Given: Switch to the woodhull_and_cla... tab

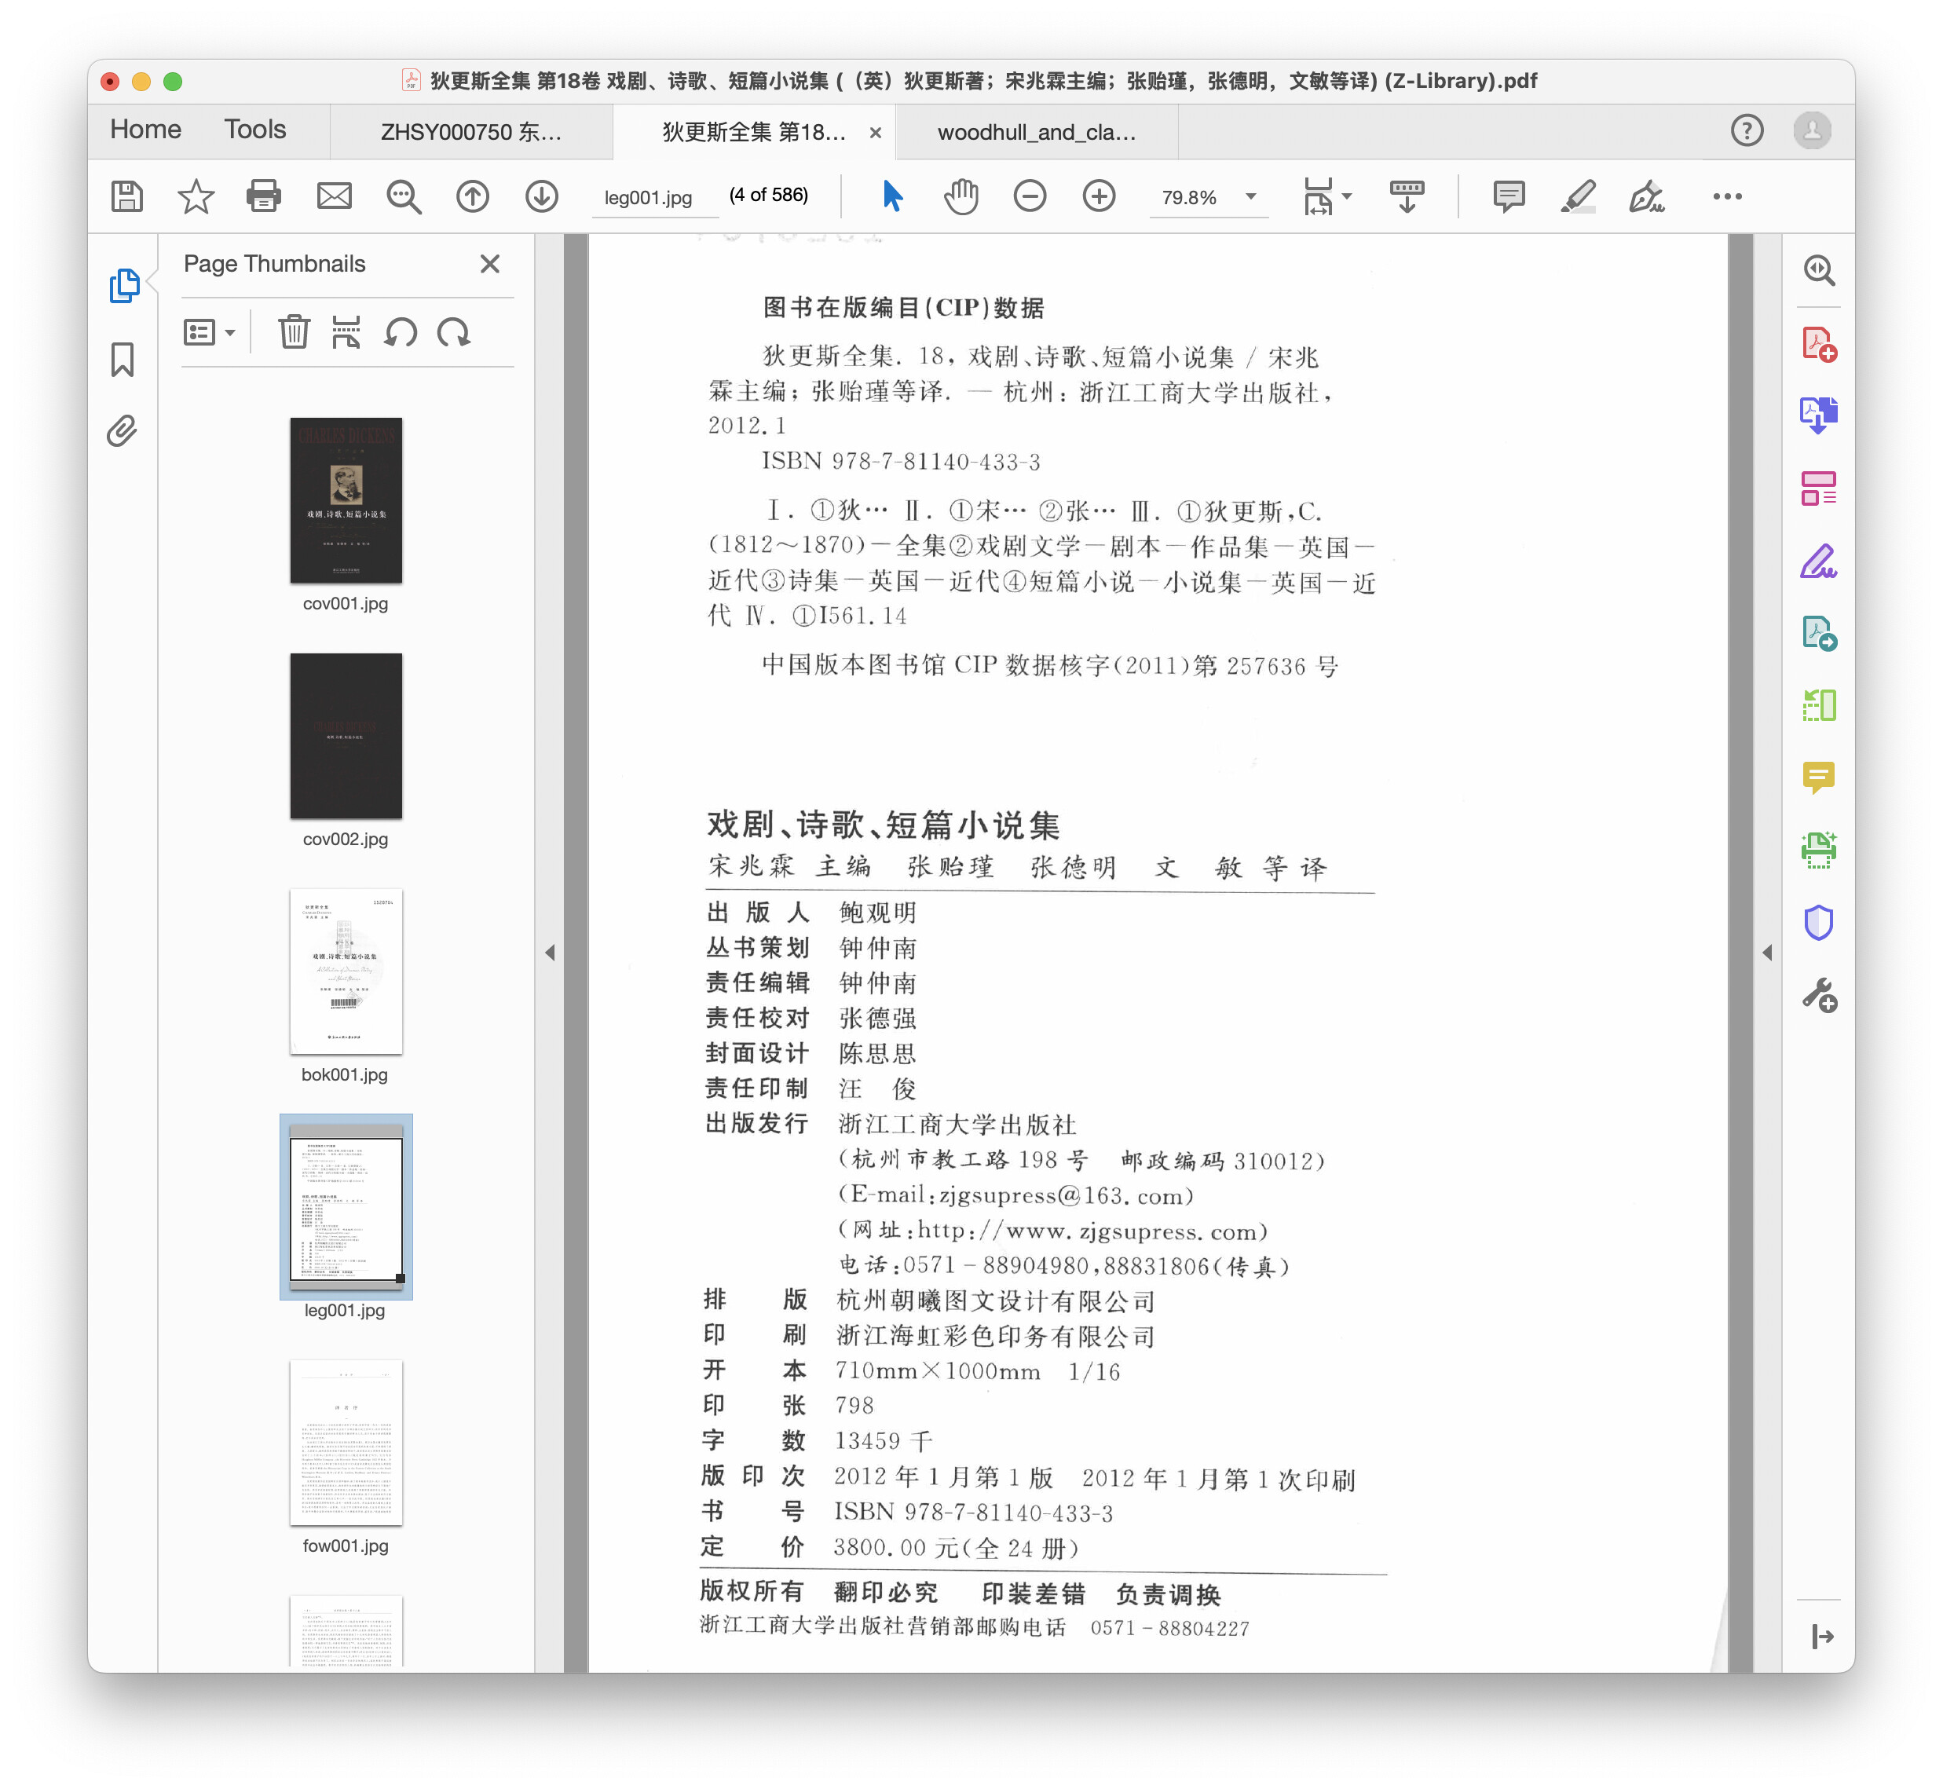Looking at the screenshot, I should tap(1036, 133).
